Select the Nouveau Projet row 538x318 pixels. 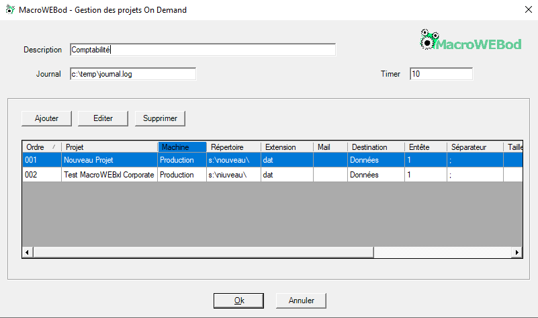click(109, 161)
